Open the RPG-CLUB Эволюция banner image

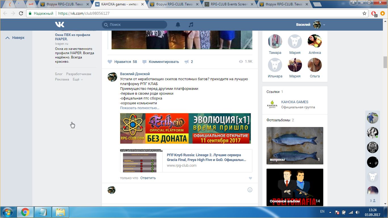click(185, 128)
